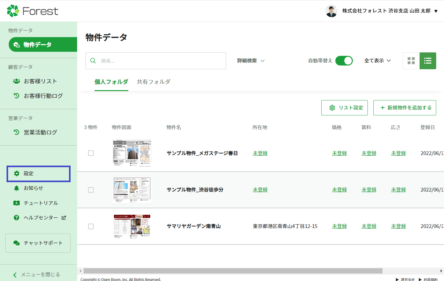Switch to grid view icon
Viewport: 444px width, 281px height.
pyautogui.click(x=411, y=61)
